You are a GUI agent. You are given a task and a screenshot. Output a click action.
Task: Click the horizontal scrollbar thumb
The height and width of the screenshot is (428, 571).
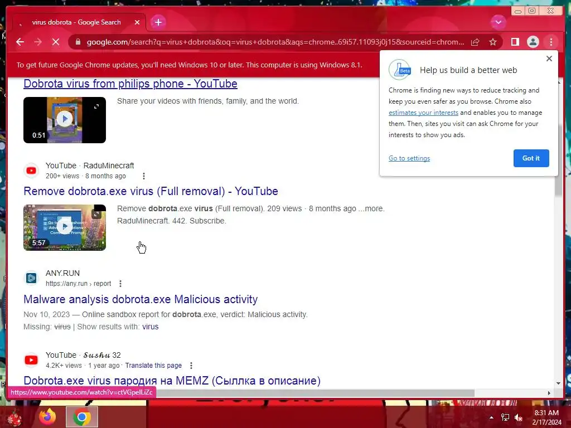pyautogui.click(x=316, y=393)
